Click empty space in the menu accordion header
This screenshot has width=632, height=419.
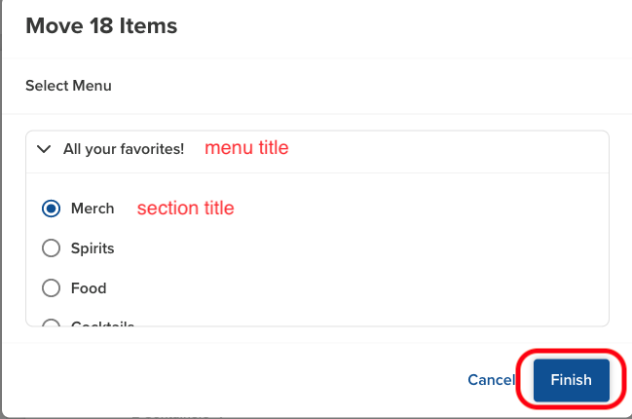pyautogui.click(x=443, y=152)
